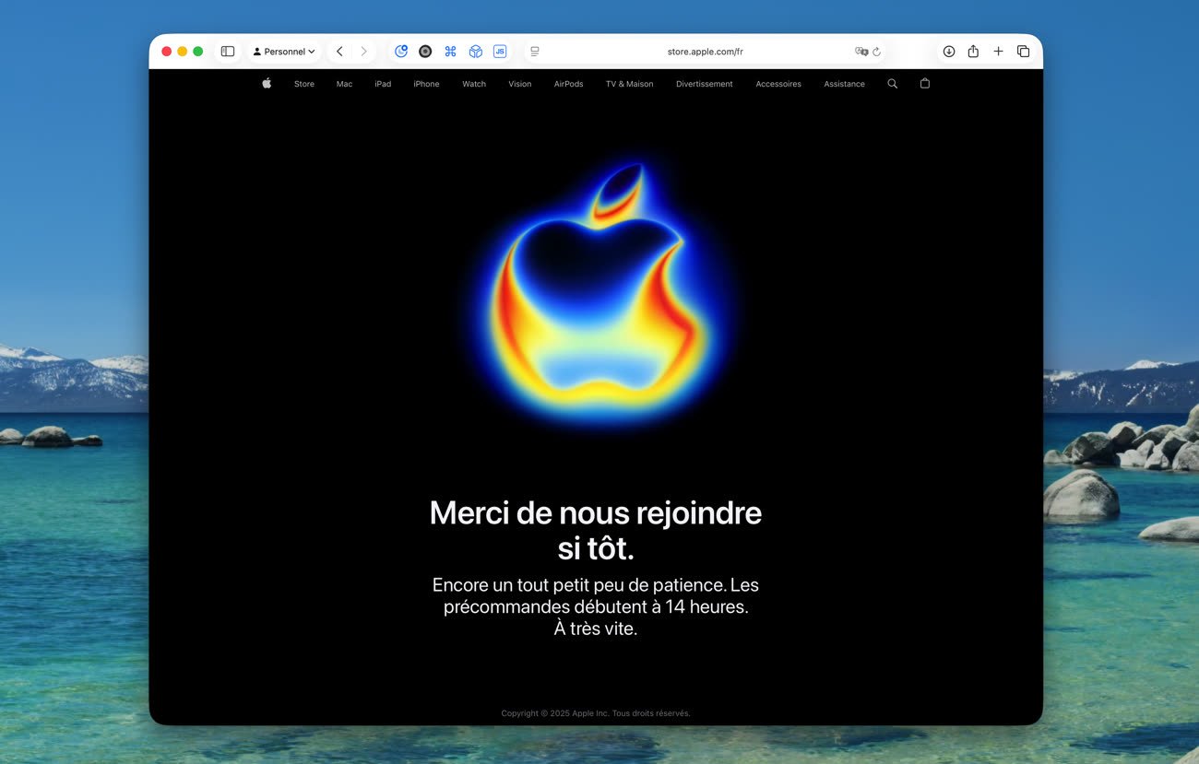Show tab overview
Screen dimensions: 1199x764
[x=1023, y=52]
